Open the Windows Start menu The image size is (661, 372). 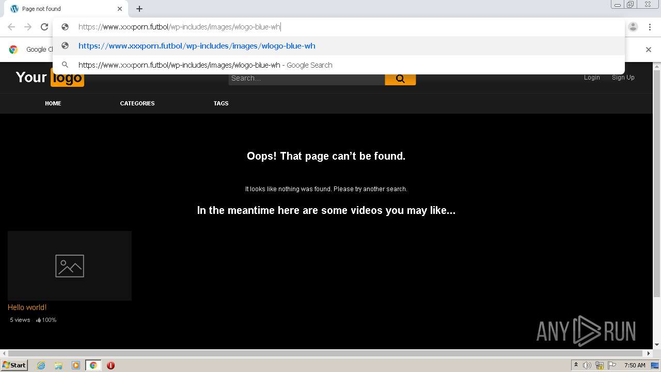pyautogui.click(x=14, y=365)
